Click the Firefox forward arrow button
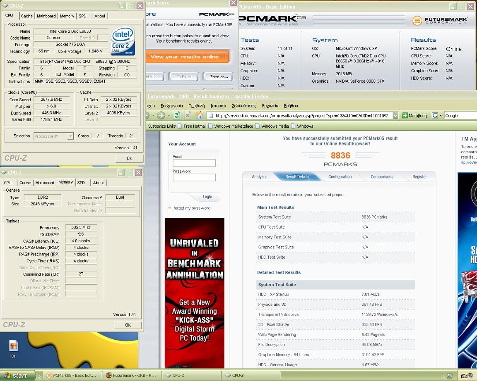This screenshot has width=477, height=381. pyautogui.click(x=161, y=115)
